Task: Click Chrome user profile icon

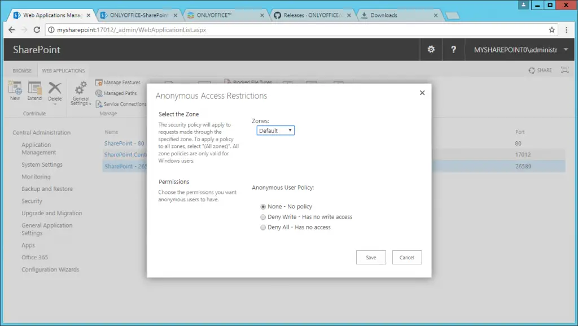Action: click(x=523, y=5)
